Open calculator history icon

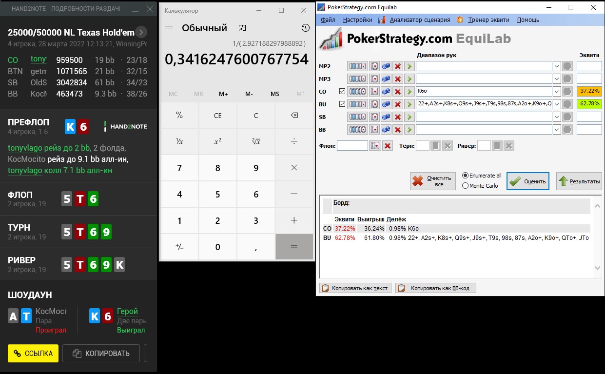305,28
